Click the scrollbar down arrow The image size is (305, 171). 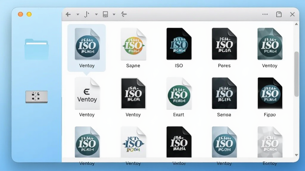pos(296,155)
